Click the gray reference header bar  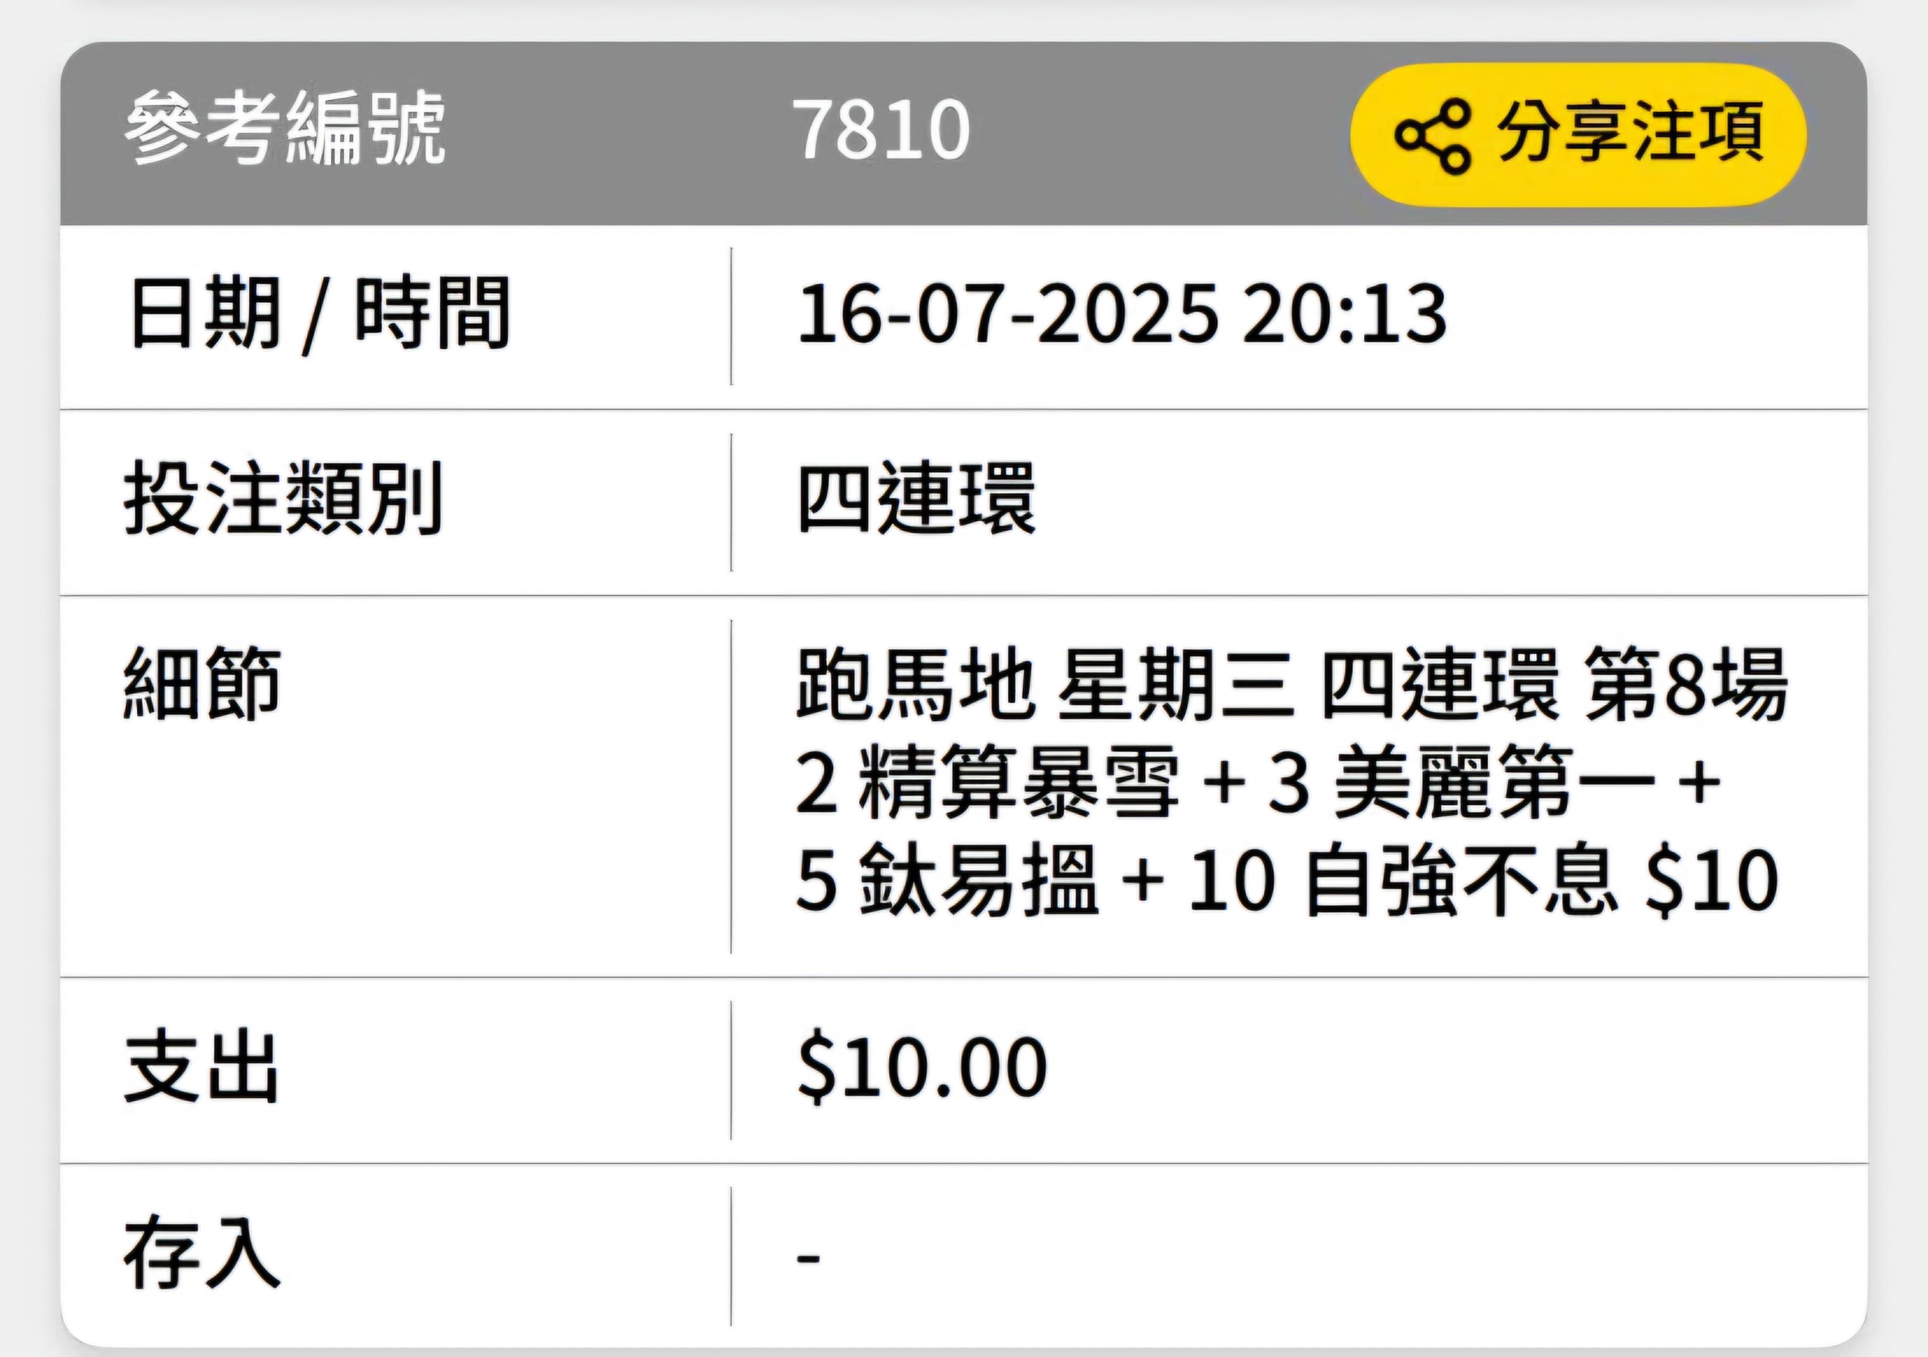point(964,133)
